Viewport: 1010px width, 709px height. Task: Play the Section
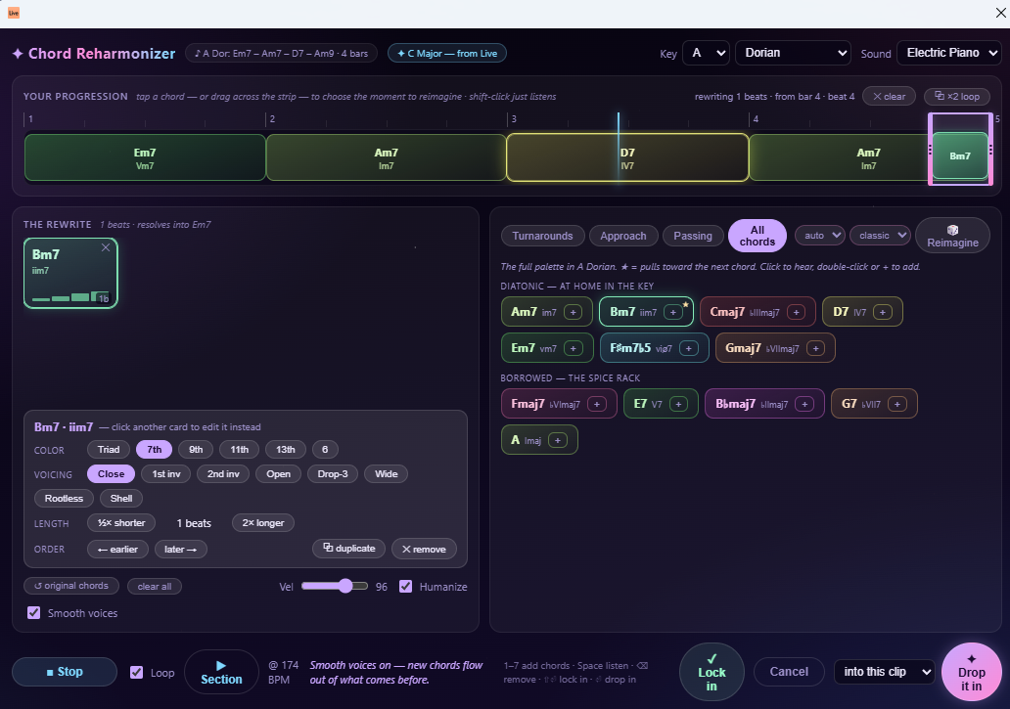point(221,673)
